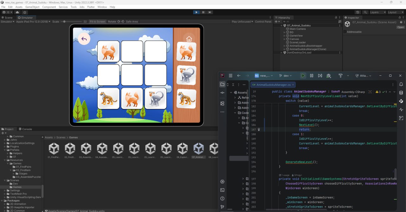Viewport: 406px width, 212px height.
Task: Tap the home icon in the game
Action: click(189, 39)
